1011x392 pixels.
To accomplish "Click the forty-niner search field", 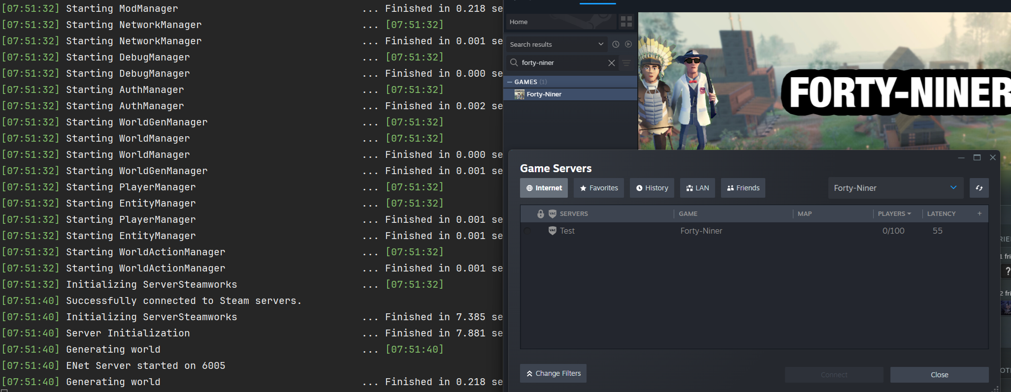I will 562,62.
